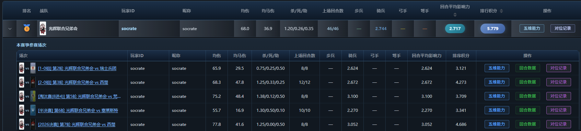This screenshot has width=581, height=131.
Task: Click 对位记录 button in the top ranking row
Action: [x=562, y=28]
